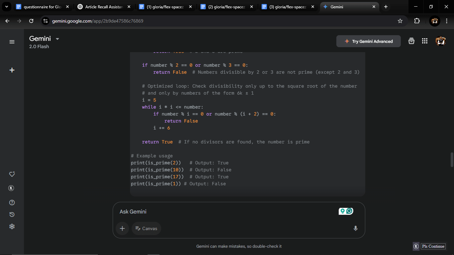
Task: Open Help question mark icon in sidebar
Action: (x=12, y=203)
